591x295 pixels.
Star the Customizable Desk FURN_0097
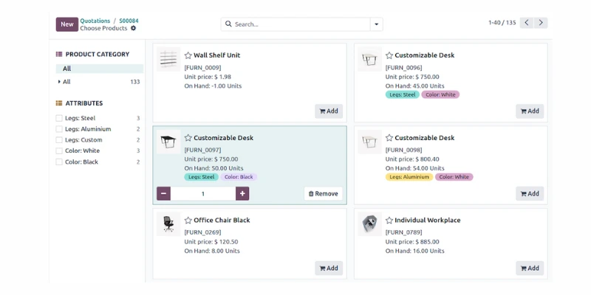[x=188, y=138]
